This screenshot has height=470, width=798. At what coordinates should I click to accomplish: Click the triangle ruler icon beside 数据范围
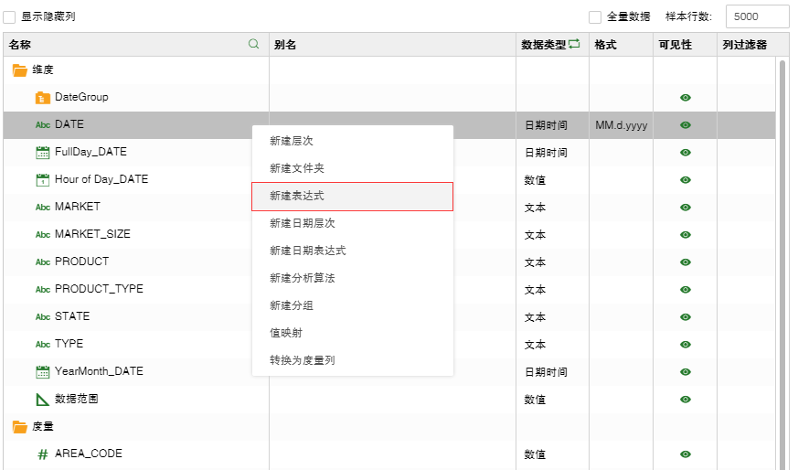pyautogui.click(x=42, y=399)
